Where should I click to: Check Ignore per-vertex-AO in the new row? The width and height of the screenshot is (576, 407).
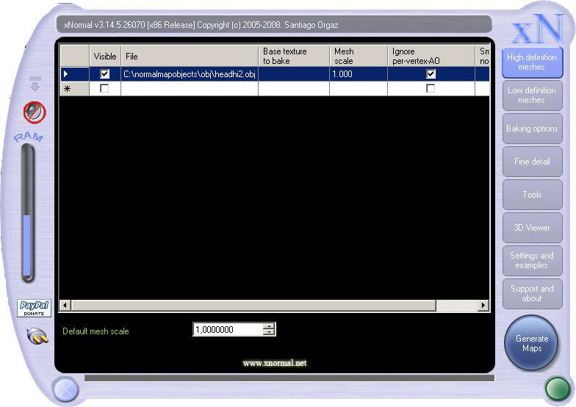[x=431, y=88]
